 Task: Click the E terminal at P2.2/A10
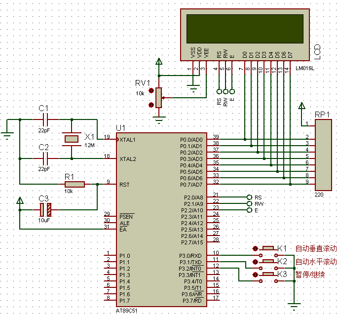[x=249, y=210]
